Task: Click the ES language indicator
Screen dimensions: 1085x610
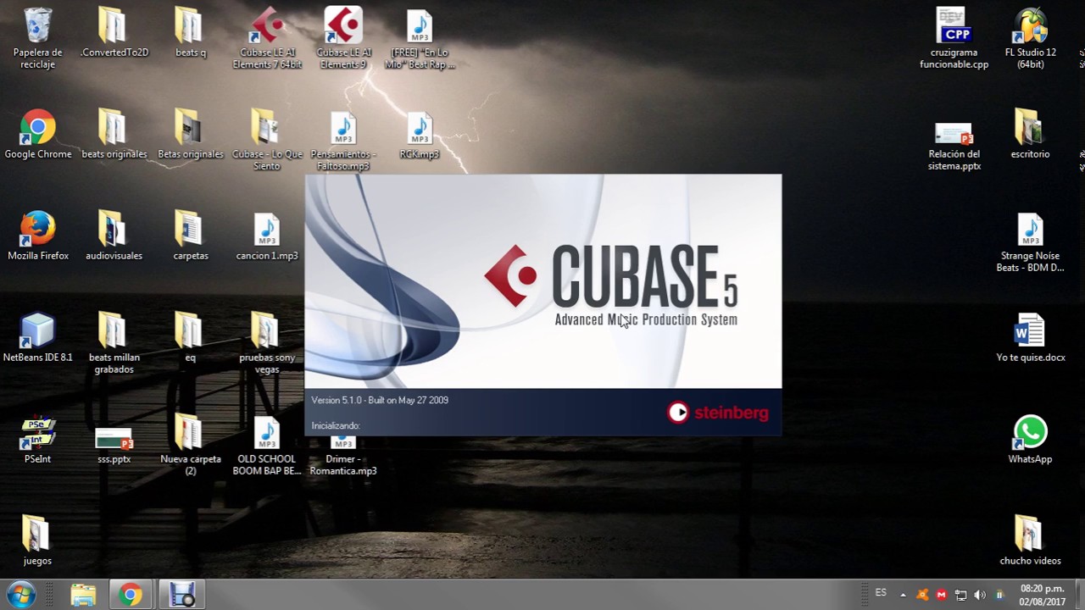Action: coord(881,593)
